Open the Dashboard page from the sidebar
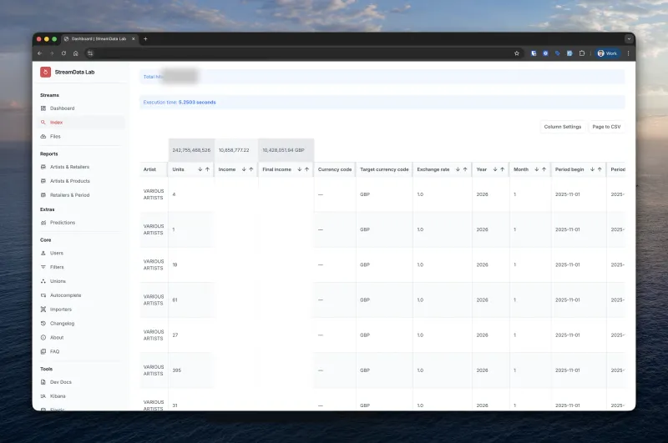 pyautogui.click(x=62, y=108)
